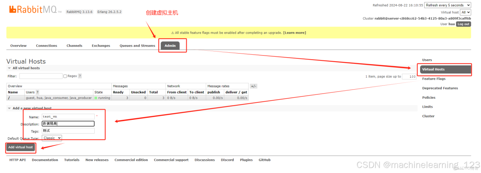Open the Commercial support footer link
Image resolution: width=481 pixels, height=173 pixels.
(x=171, y=160)
